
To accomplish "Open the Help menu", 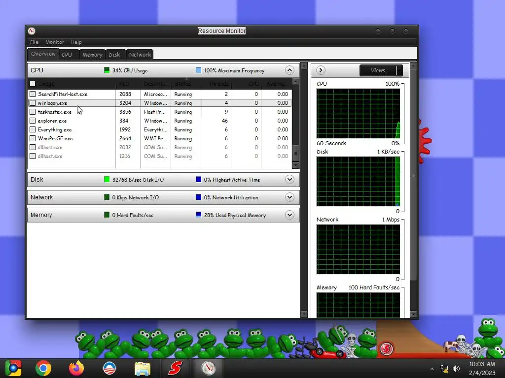I will pos(76,42).
